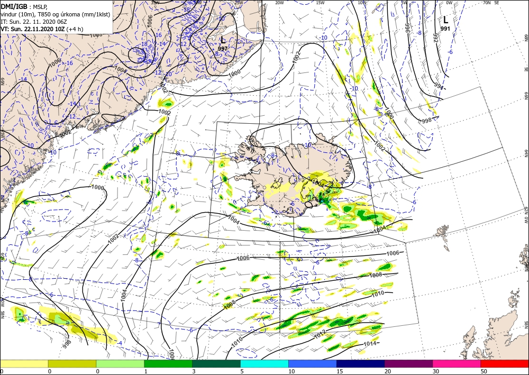This screenshot has height=375, width=529.
Task: Click legend tick value "3" on color bar
Action: click(194, 371)
